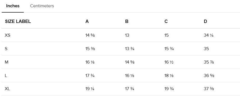Select the M size row label
The height and width of the screenshot is (105, 240).
tap(6, 62)
